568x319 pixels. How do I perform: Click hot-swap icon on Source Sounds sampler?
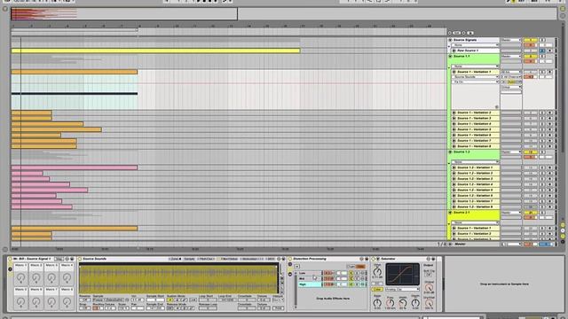click(279, 259)
